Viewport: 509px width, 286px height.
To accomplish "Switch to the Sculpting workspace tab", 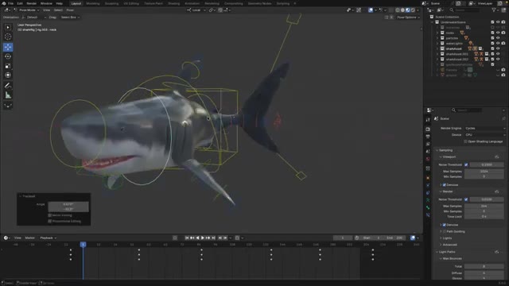I will (111, 3).
